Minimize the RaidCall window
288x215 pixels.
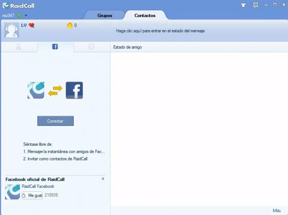pyautogui.click(x=266, y=5)
